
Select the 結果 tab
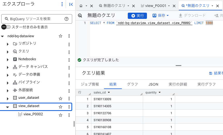pos(113,84)
